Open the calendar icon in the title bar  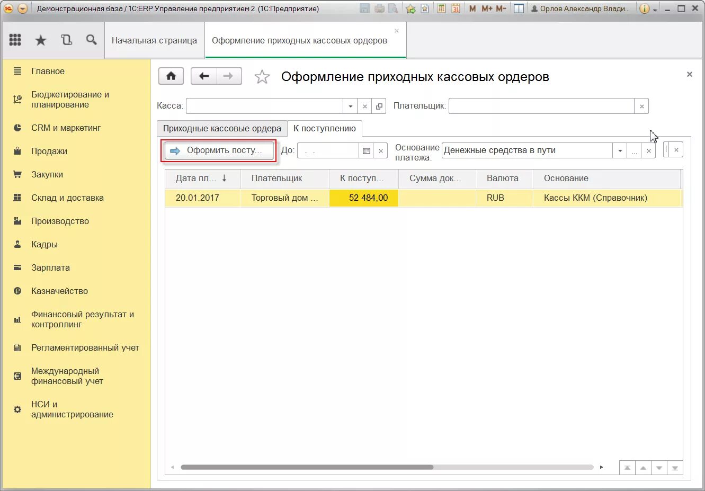456,8
